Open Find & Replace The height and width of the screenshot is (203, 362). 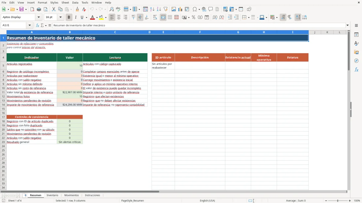(x=112, y=9)
